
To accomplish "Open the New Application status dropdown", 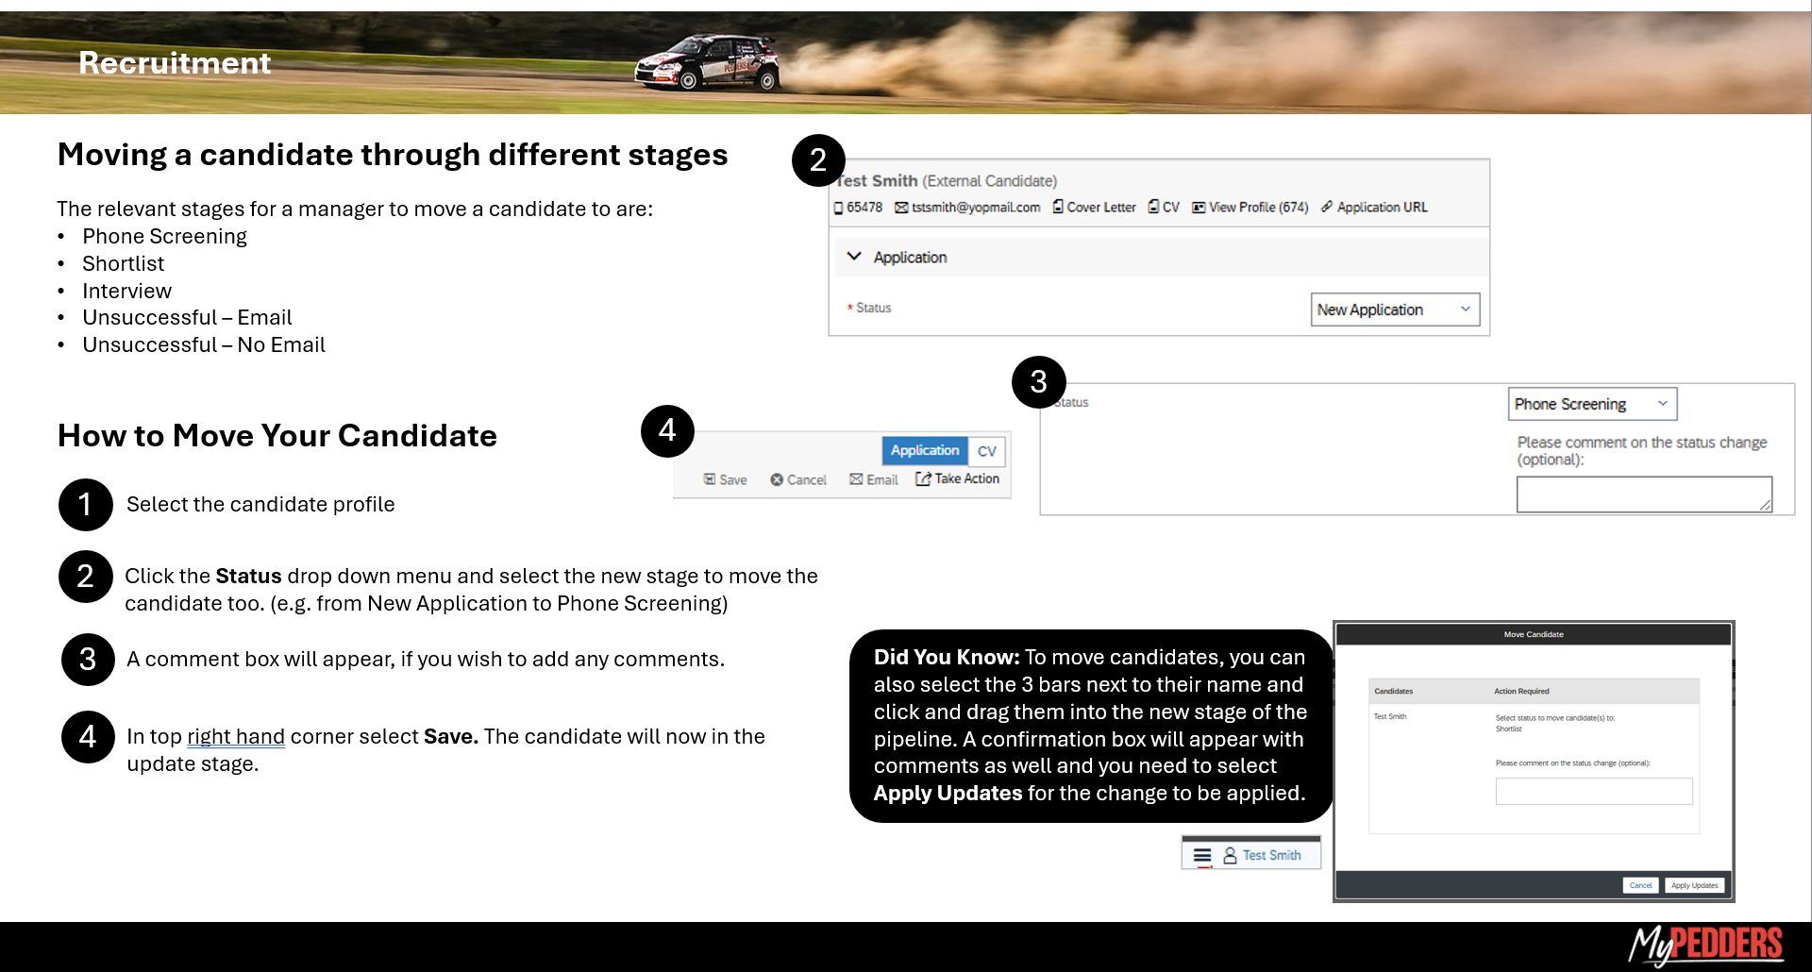I will 1394,310.
